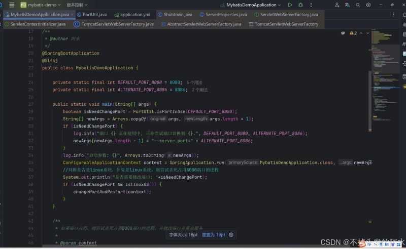This screenshot has width=406, height=249.
Task: Click the @param context doc tag
Action: (79, 243)
